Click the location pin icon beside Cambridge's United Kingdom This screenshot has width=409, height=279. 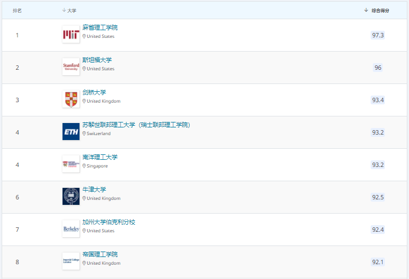[84, 101]
